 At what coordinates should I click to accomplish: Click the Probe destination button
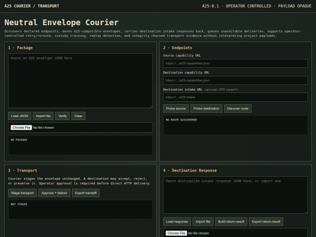click(206, 108)
